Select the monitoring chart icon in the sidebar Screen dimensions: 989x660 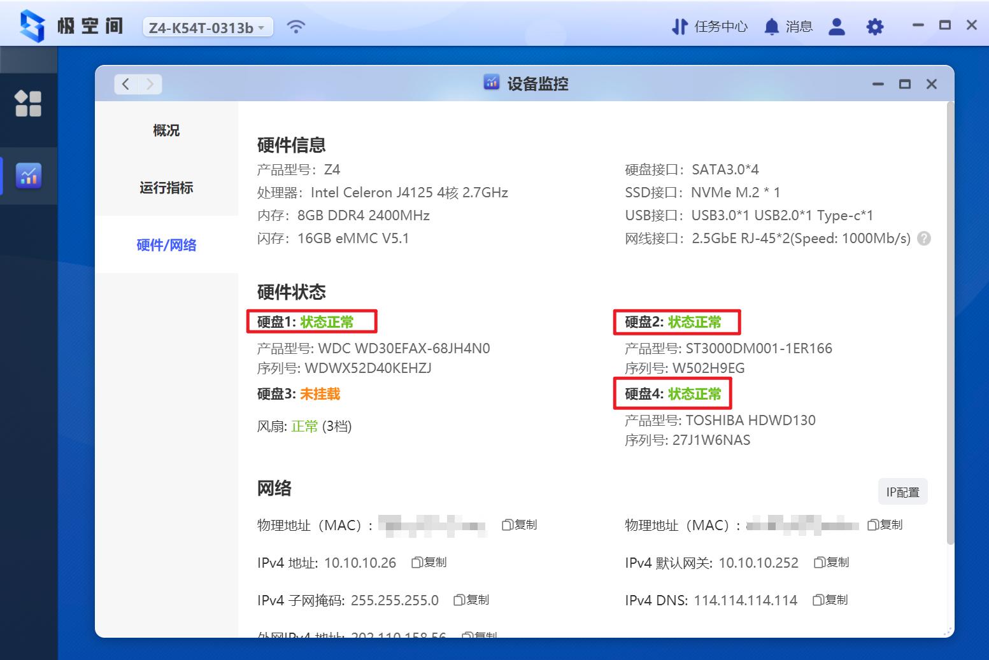point(29,176)
